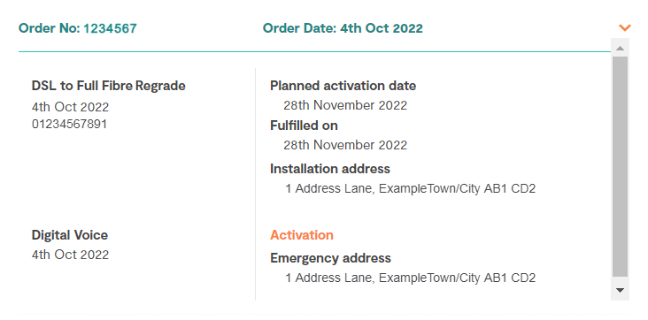Click the 4th Oct 2022 date under Digital Voice
The height and width of the screenshot is (320, 648).
tap(70, 255)
